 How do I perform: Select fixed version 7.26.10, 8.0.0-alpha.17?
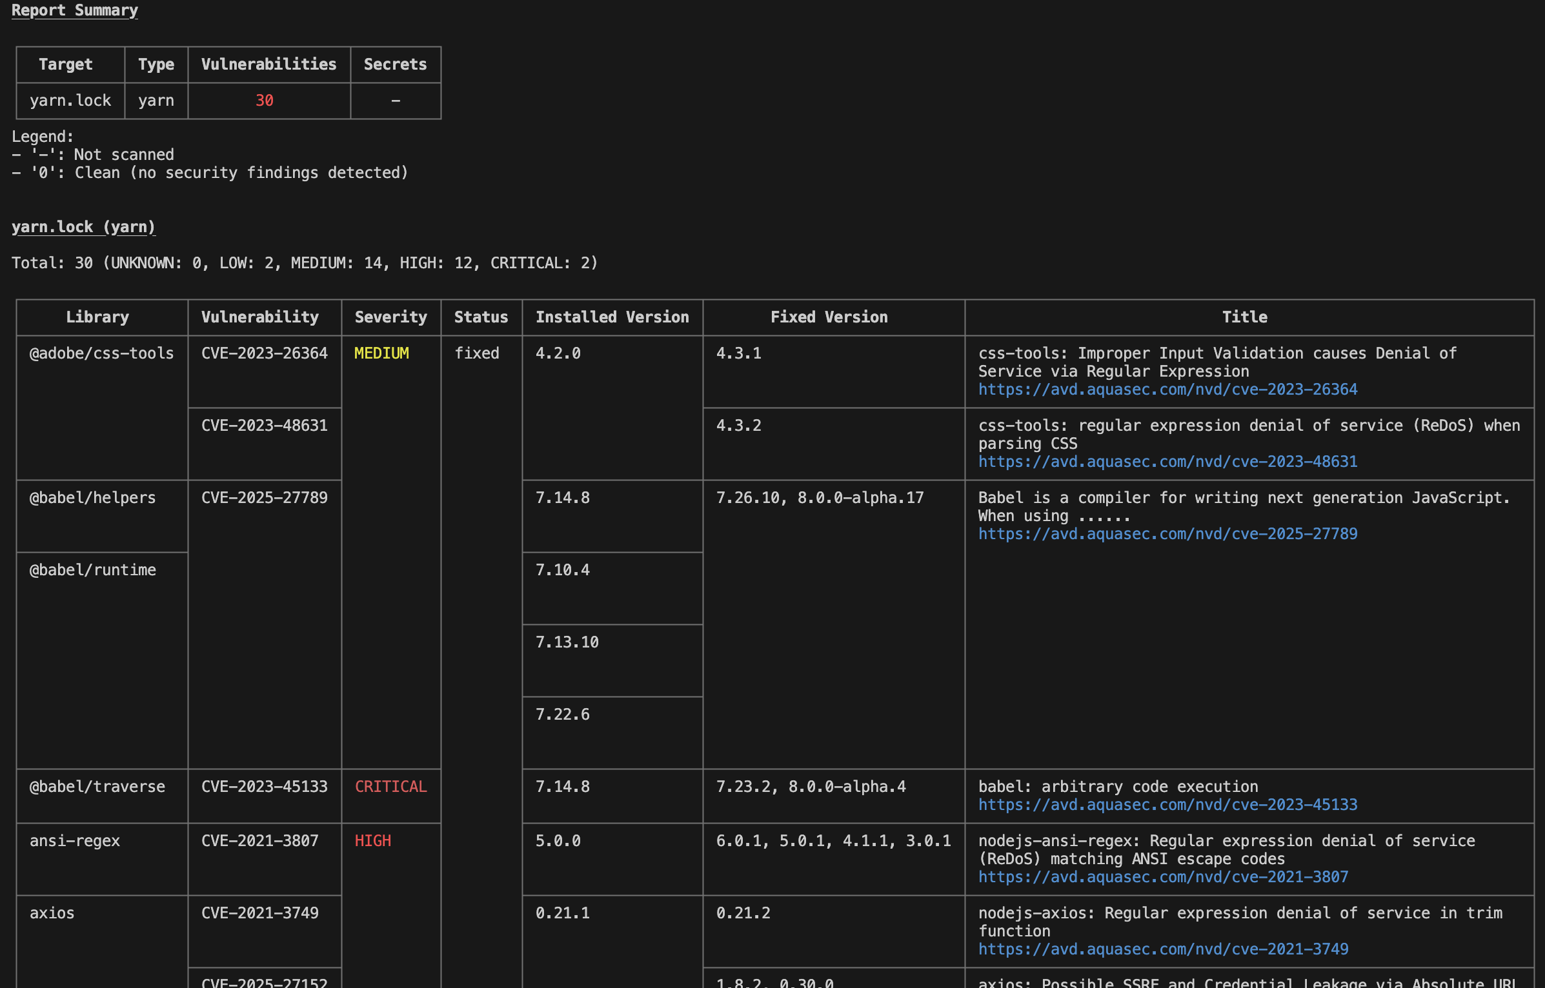[820, 498]
